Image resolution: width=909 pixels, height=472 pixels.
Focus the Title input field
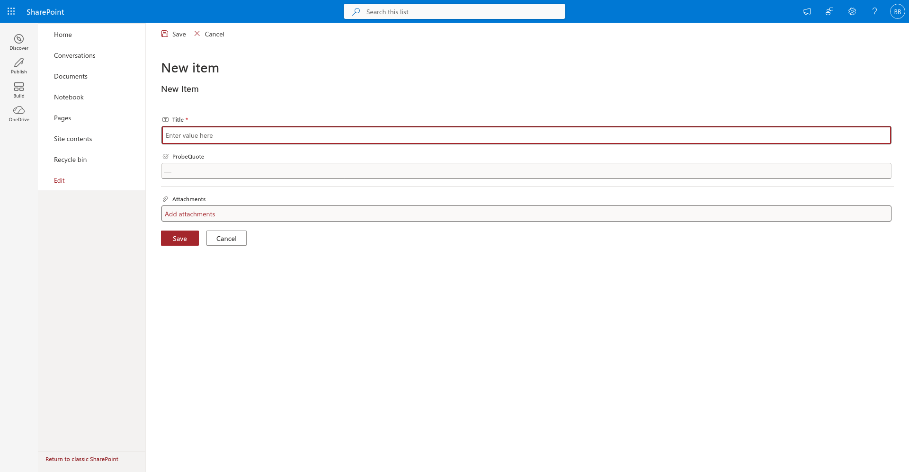click(x=526, y=135)
